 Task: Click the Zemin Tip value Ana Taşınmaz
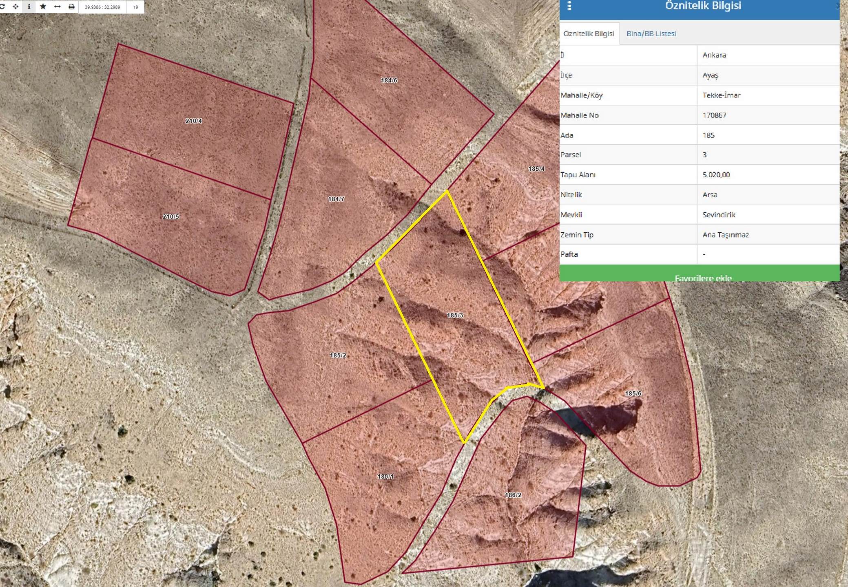(726, 234)
